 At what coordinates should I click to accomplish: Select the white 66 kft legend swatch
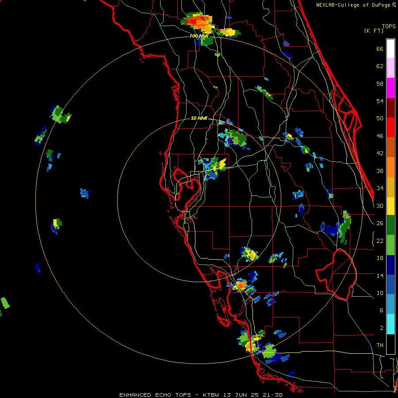click(x=390, y=49)
